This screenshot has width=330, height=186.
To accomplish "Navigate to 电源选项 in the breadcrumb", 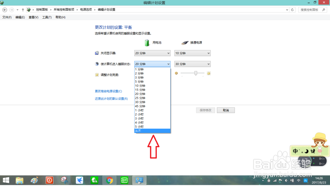I will (86, 10).
